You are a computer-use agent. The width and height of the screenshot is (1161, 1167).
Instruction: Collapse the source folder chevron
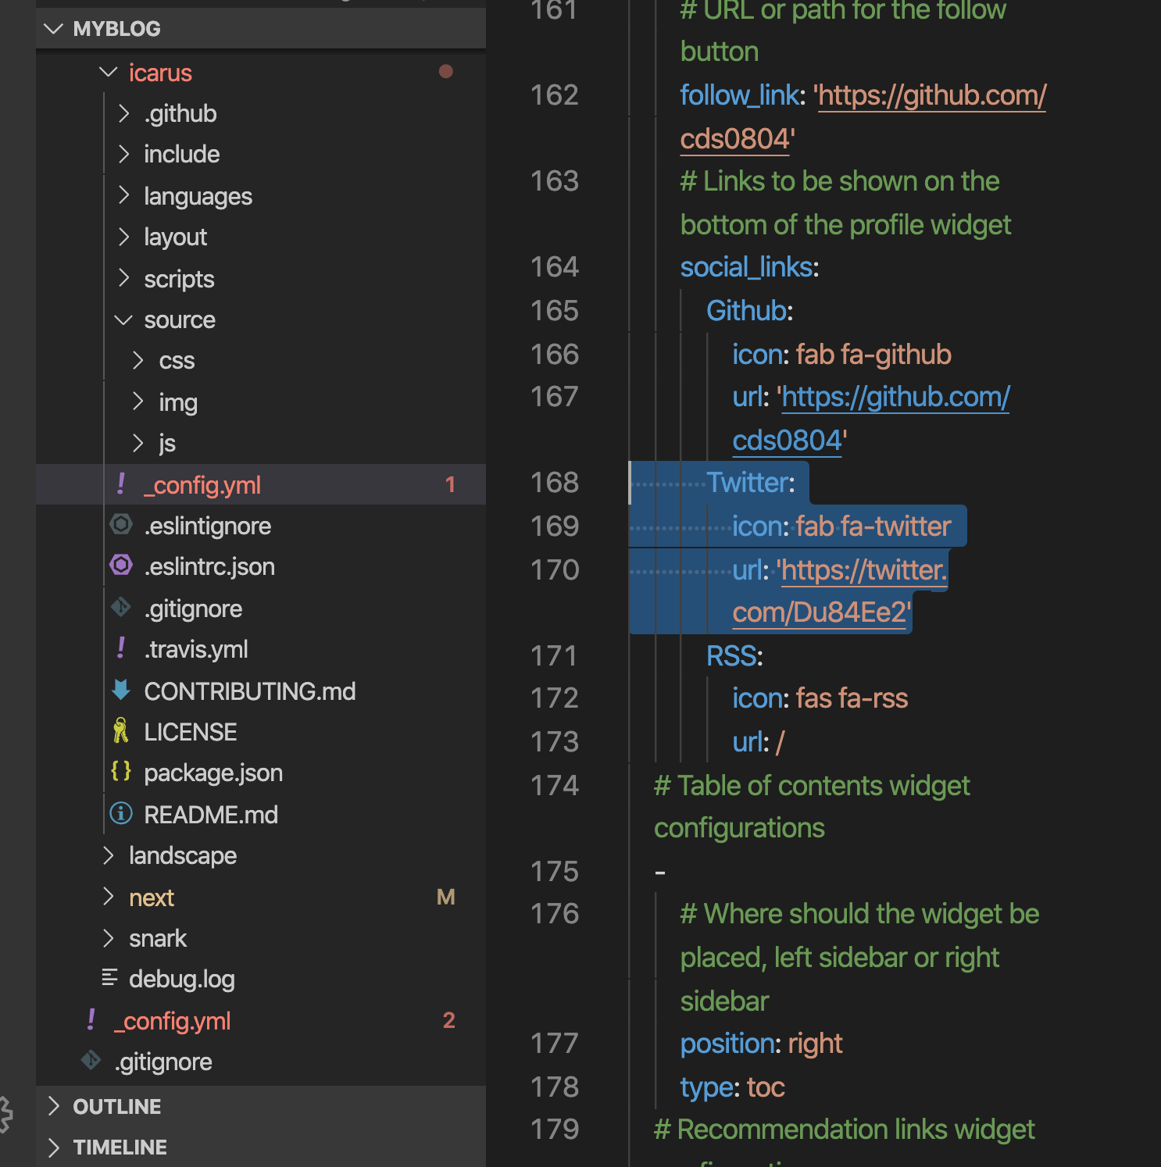123,320
